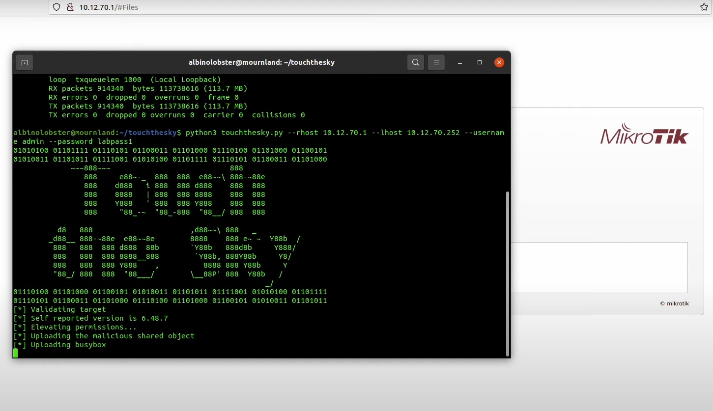Open the terminal hamburger menu
The height and width of the screenshot is (411, 713).
pos(436,62)
